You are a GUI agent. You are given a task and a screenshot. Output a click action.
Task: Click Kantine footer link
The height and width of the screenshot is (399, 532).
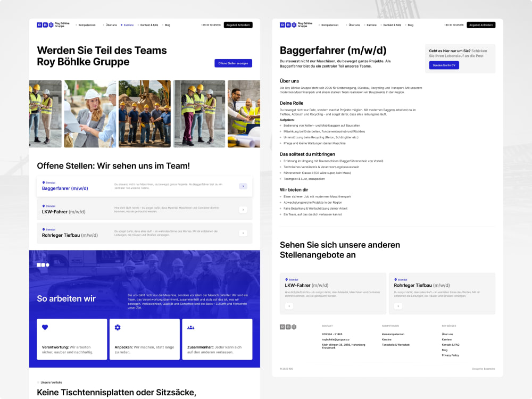click(386, 339)
